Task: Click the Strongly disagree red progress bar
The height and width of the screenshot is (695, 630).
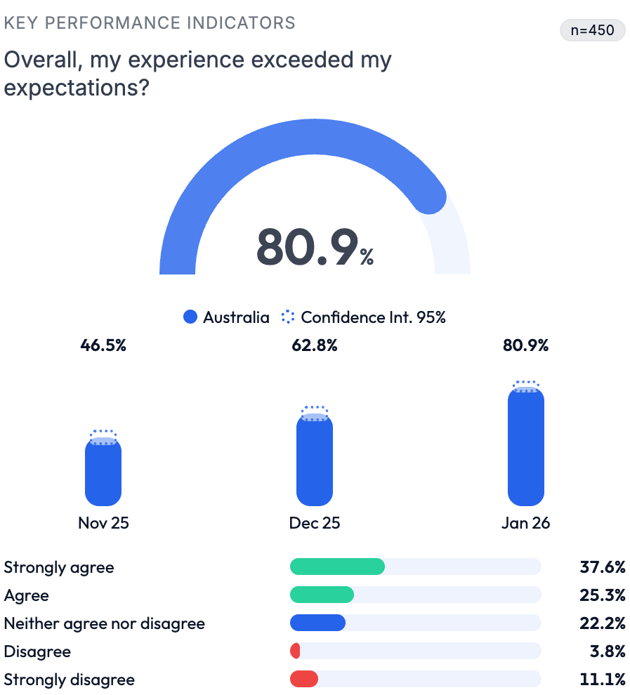Action: [x=304, y=680]
